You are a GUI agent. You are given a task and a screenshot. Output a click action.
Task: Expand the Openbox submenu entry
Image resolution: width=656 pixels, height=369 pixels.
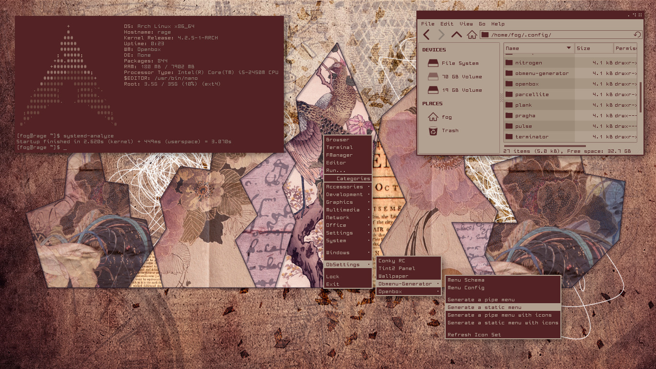pyautogui.click(x=408, y=292)
